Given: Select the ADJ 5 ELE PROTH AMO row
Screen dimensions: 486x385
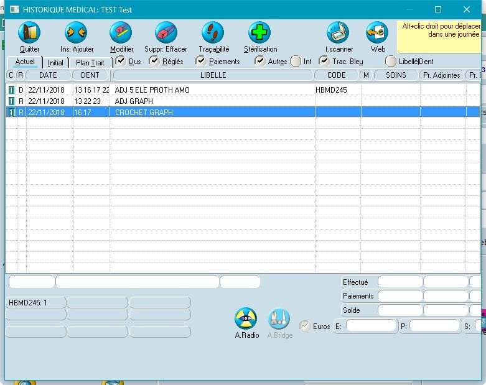Looking at the screenshot, I should (152, 90).
